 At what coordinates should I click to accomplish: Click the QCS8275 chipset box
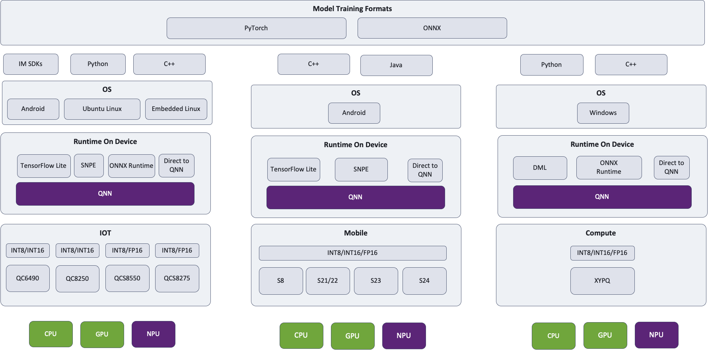point(177,278)
